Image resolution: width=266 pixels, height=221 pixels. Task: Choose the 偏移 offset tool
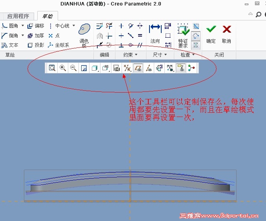(x=36, y=26)
